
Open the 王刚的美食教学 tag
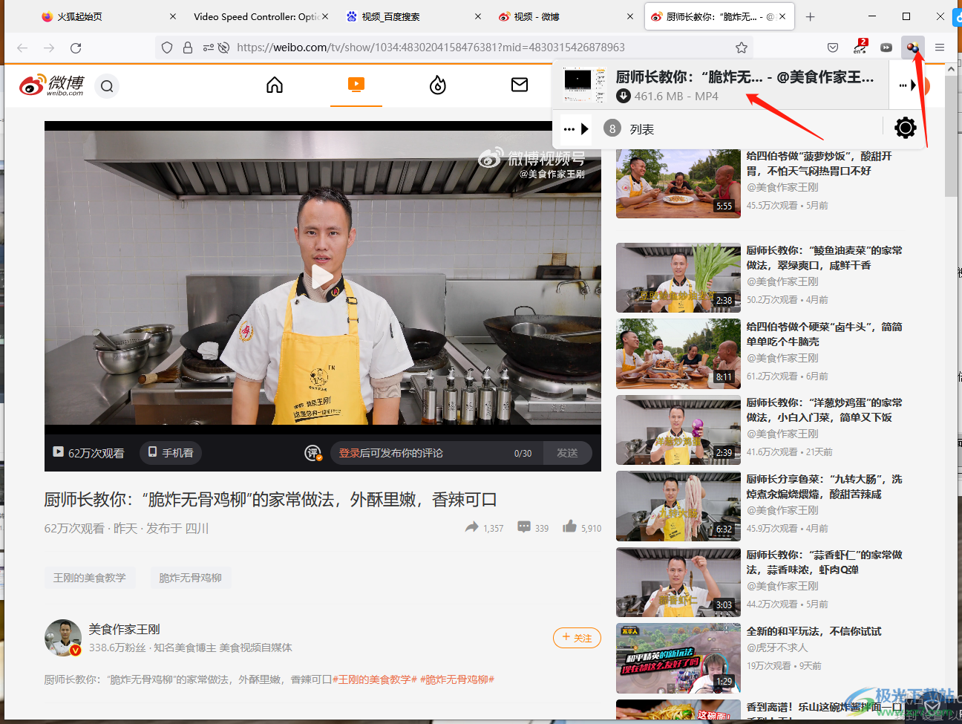point(89,578)
